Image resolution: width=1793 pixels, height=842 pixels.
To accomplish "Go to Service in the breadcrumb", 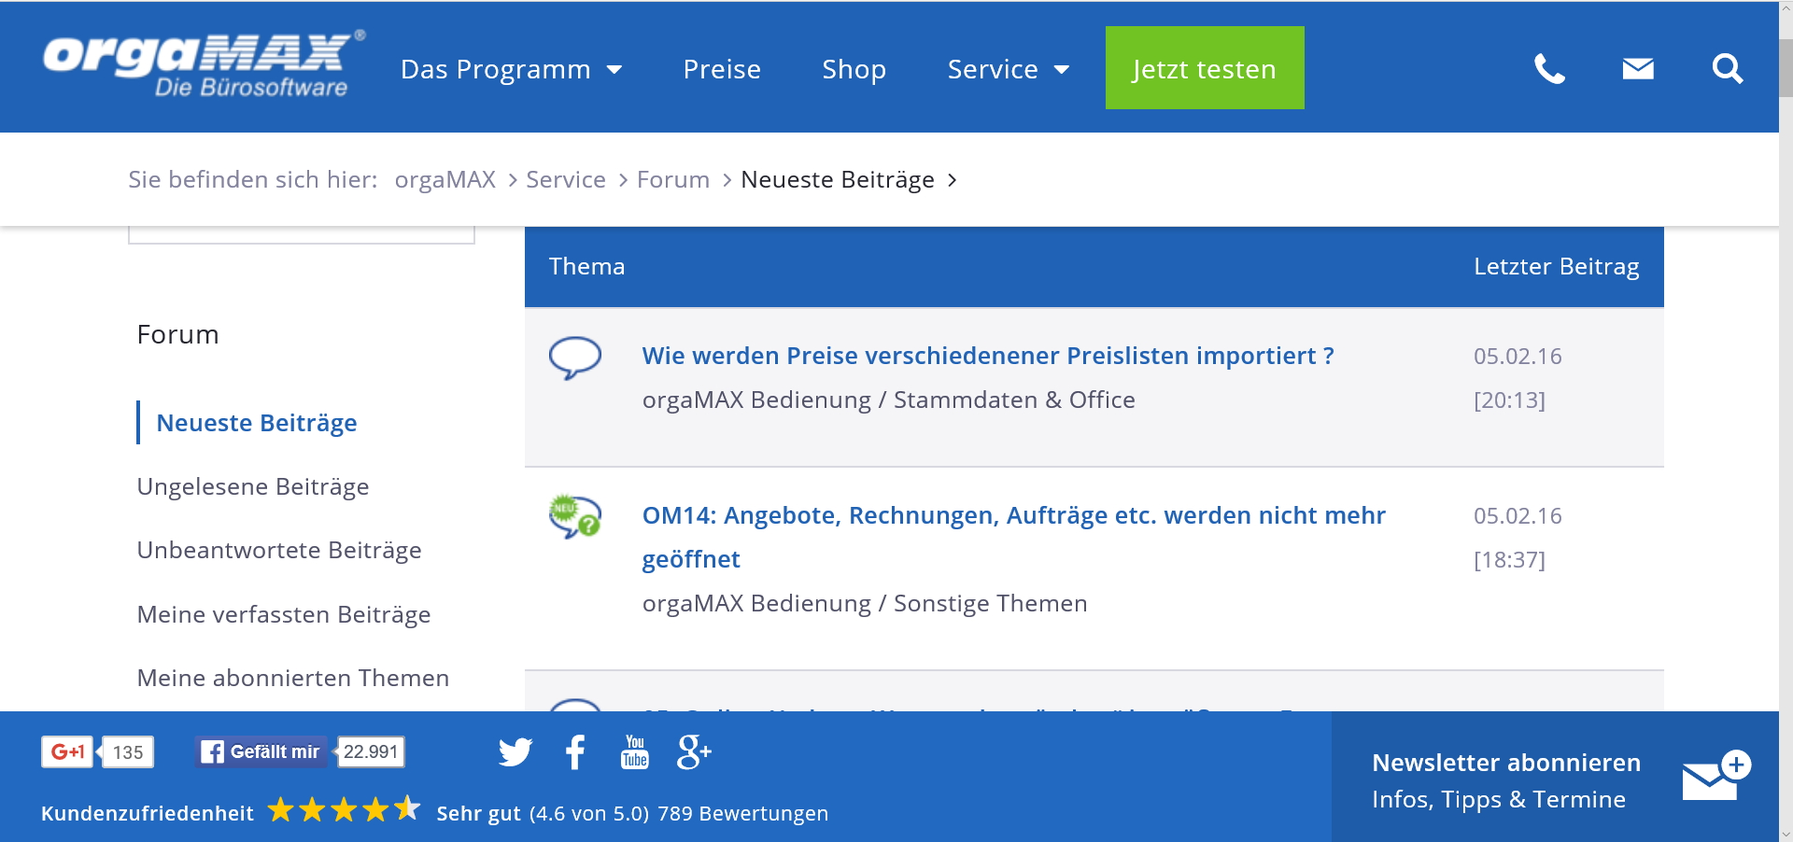I will [566, 179].
